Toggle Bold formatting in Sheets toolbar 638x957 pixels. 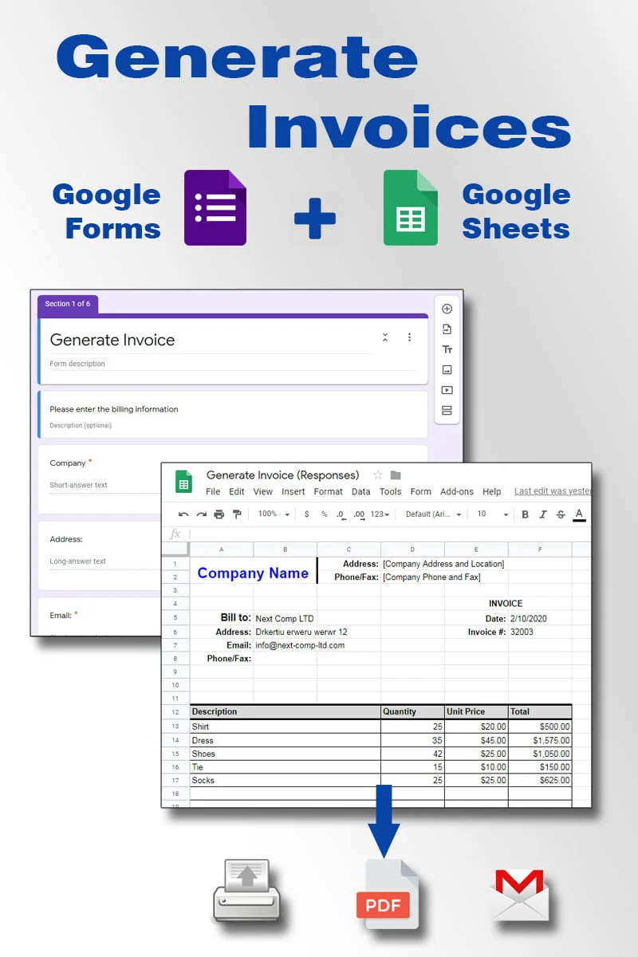[x=525, y=514]
